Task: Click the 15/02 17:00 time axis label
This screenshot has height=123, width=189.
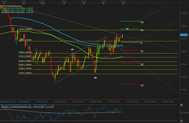Action: (x=78, y=102)
